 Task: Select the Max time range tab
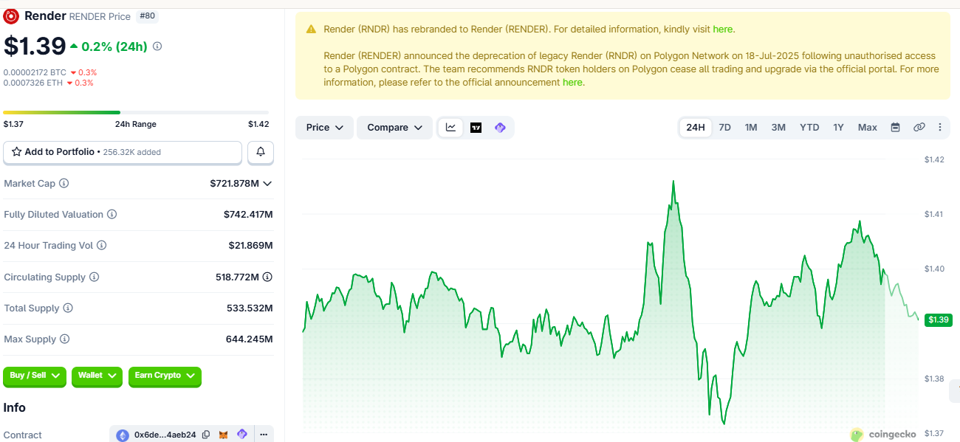tap(868, 128)
